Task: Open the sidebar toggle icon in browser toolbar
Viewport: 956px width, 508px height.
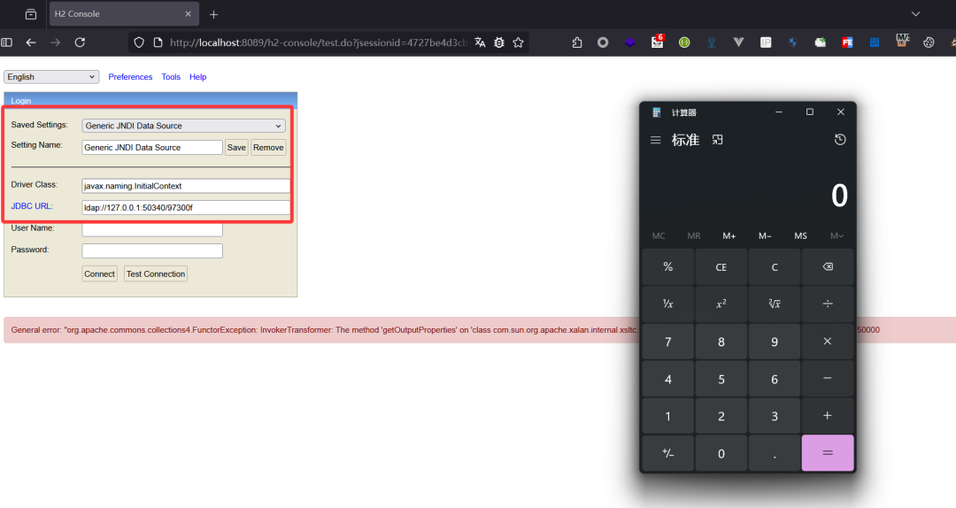Action: click(7, 42)
